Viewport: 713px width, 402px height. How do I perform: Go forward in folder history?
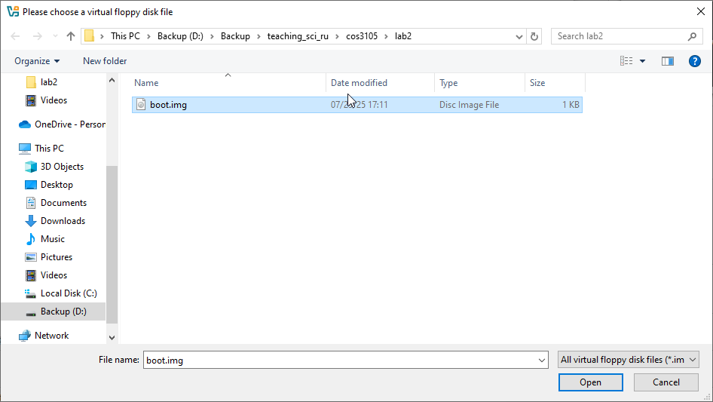(x=37, y=36)
